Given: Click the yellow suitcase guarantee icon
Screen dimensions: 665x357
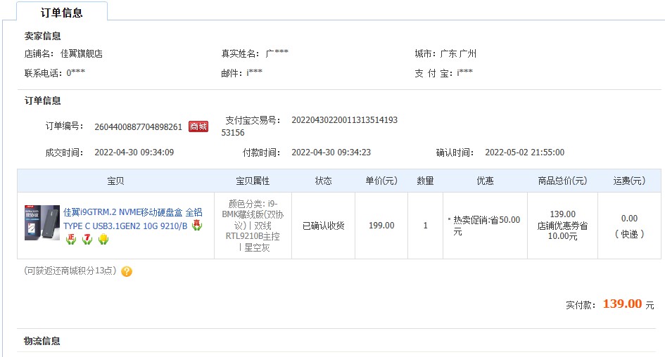Looking at the screenshot, I should (103, 239).
